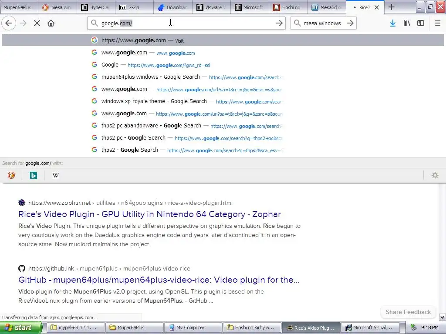Toggle the sidebar panel icon

(x=421, y=23)
